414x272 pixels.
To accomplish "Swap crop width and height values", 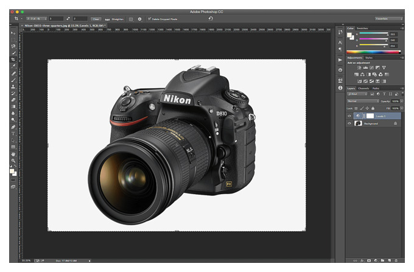I will (x=68, y=19).
